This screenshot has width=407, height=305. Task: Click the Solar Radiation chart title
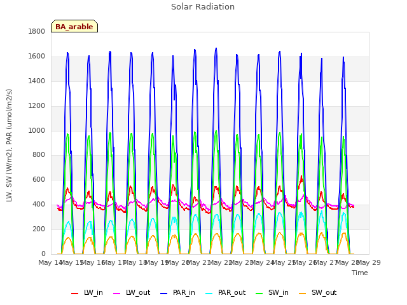click(203, 7)
